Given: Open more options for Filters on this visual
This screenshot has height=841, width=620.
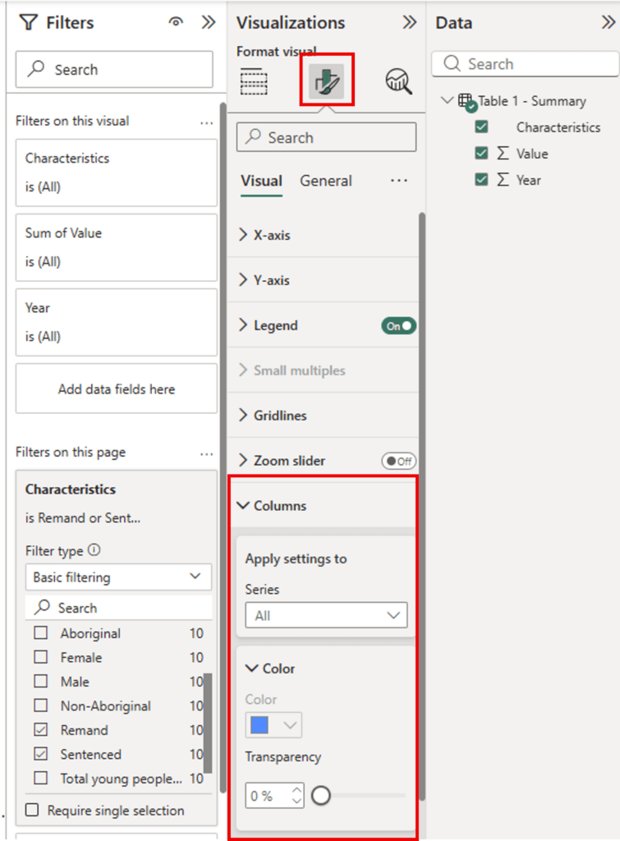Looking at the screenshot, I should [x=206, y=122].
